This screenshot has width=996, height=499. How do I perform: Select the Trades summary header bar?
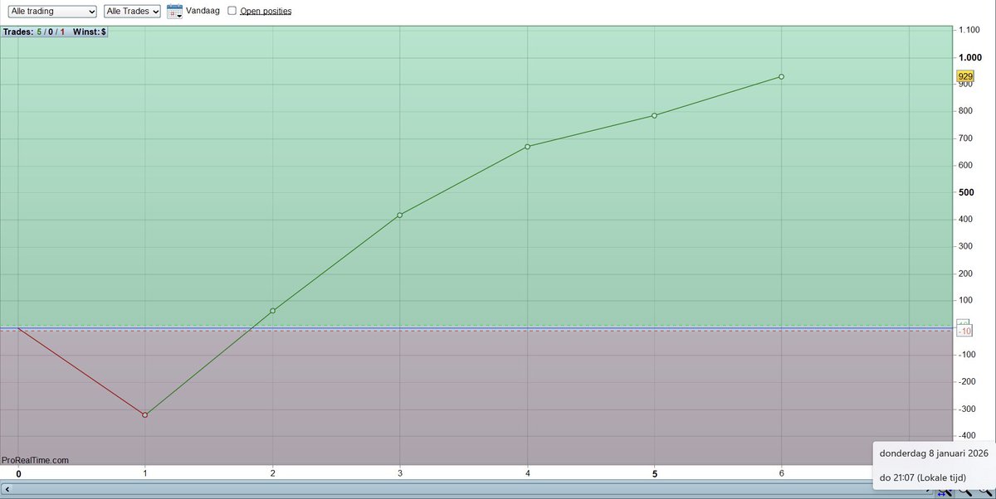(x=54, y=31)
